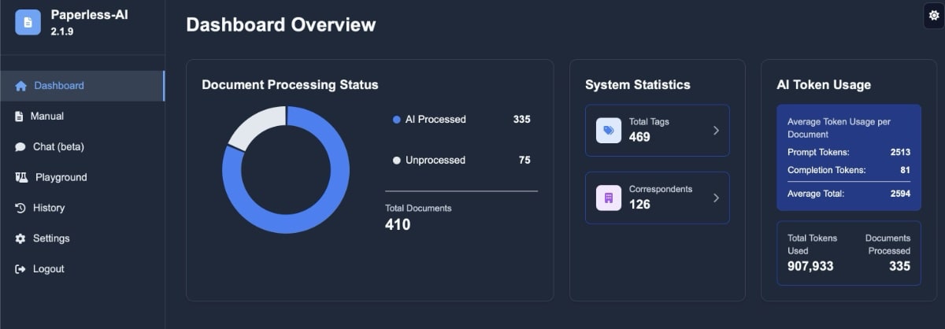The height and width of the screenshot is (329, 945).
Task: Click the Playground flask icon
Action: point(21,178)
